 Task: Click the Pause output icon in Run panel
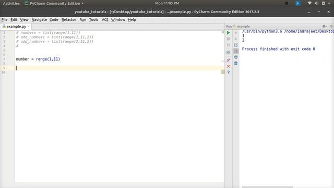pyautogui.click(x=229, y=45)
